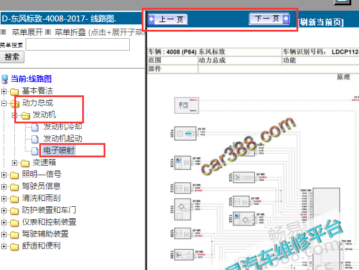This screenshot has height=270, width=359.
Task: Select the 防护装置和车门 tree entry
Action: pyautogui.click(x=49, y=210)
